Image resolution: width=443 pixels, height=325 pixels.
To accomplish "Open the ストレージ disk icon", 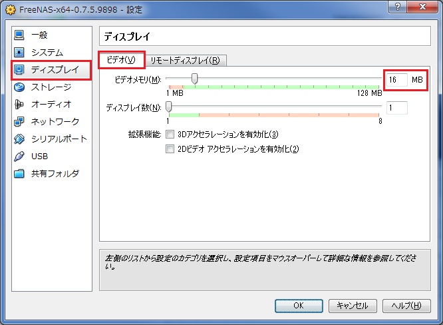I will click(x=19, y=87).
